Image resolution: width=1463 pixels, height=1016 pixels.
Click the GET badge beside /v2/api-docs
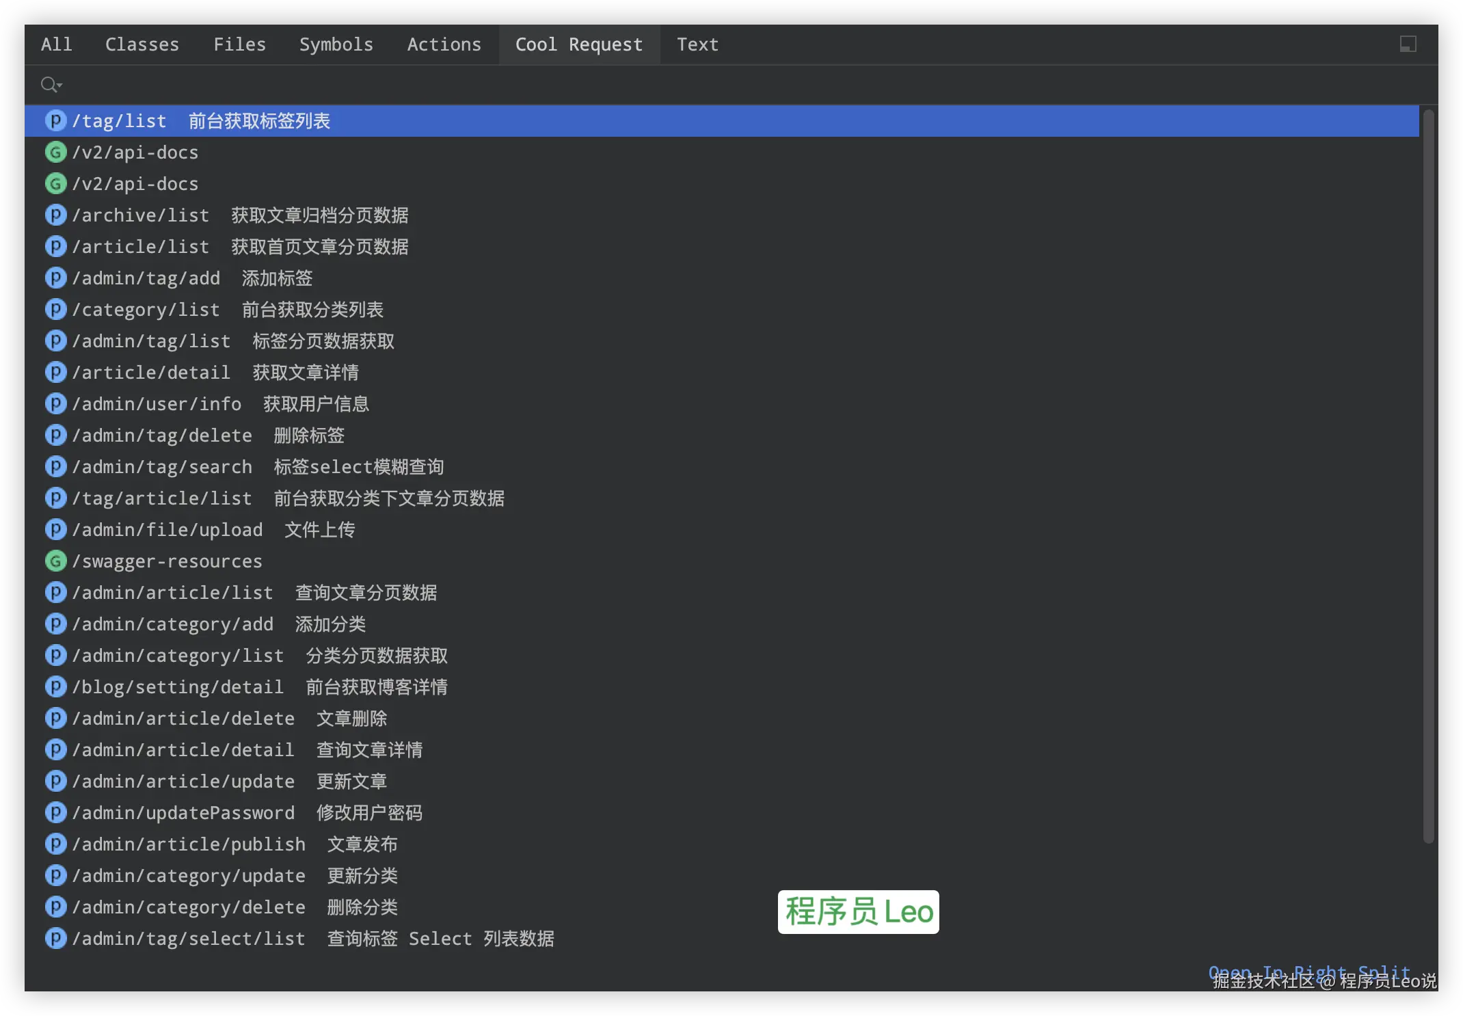[x=55, y=152]
